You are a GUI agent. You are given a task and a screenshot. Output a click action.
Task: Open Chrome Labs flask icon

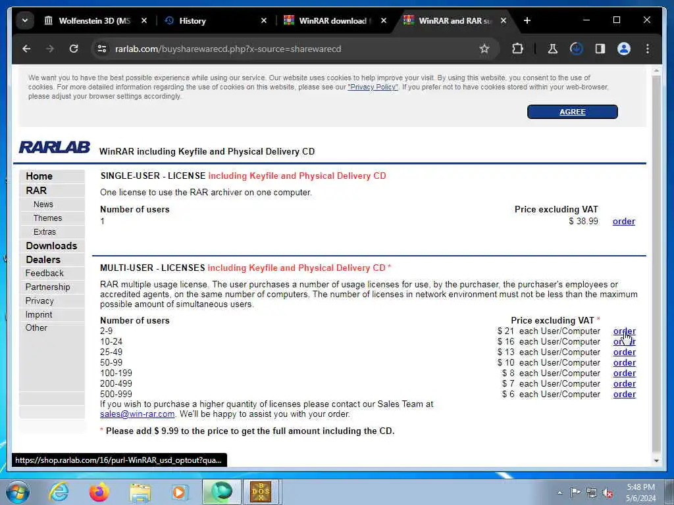[x=553, y=49]
